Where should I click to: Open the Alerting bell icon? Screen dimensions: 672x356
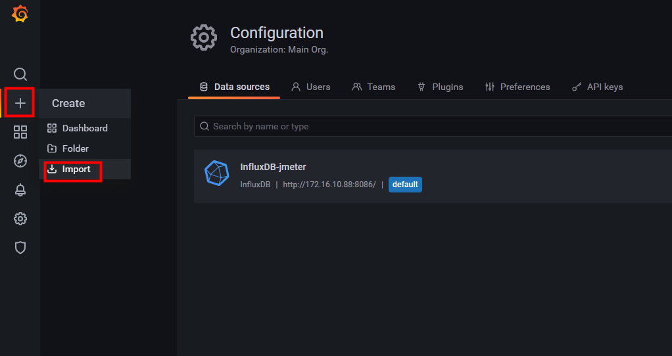click(20, 190)
